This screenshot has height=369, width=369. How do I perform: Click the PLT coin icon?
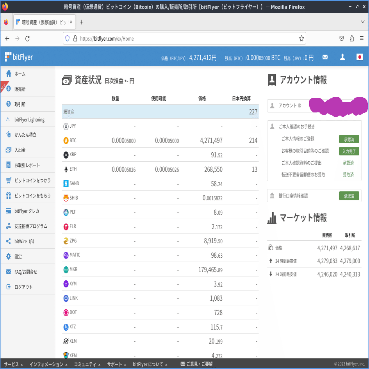(66, 212)
